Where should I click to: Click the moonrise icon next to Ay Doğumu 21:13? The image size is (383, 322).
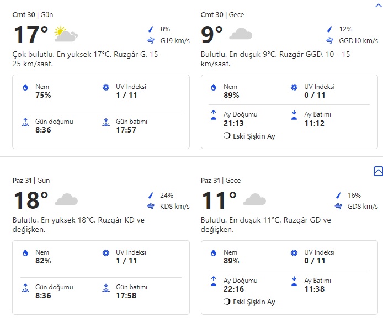pyautogui.click(x=213, y=115)
